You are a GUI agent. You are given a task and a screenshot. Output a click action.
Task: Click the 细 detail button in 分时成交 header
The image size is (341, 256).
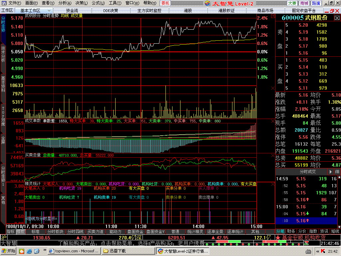coord(337,172)
